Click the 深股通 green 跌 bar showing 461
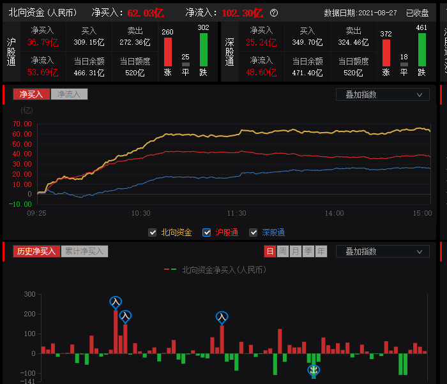This screenshot has height=384, width=447. [x=422, y=49]
